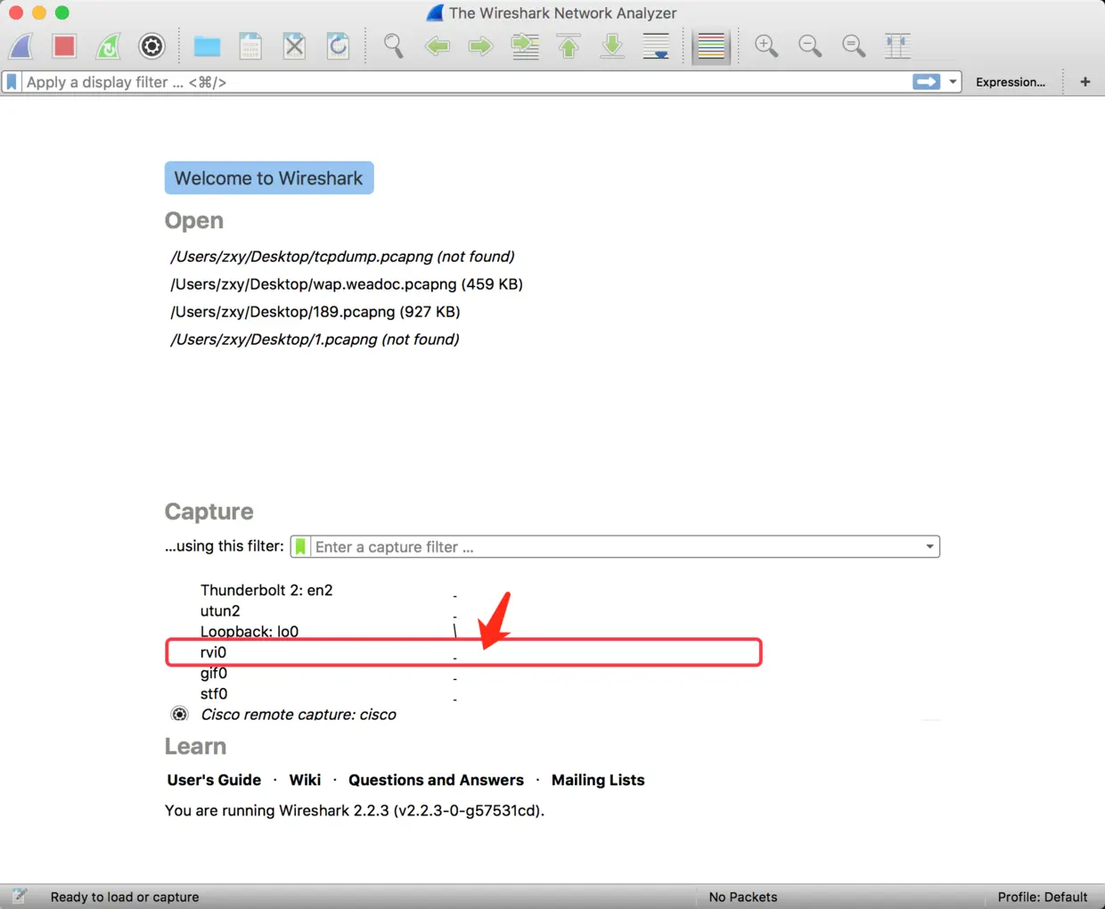Image resolution: width=1105 pixels, height=909 pixels.
Task: Select gif0 interface
Action: coord(214,673)
